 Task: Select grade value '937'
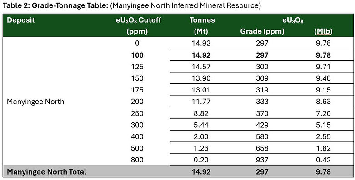point(262,160)
